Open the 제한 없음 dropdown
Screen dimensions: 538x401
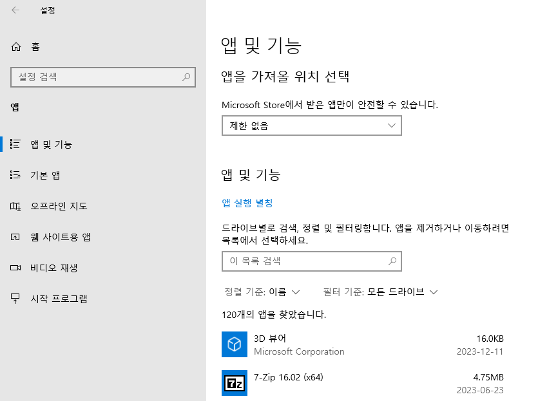312,126
